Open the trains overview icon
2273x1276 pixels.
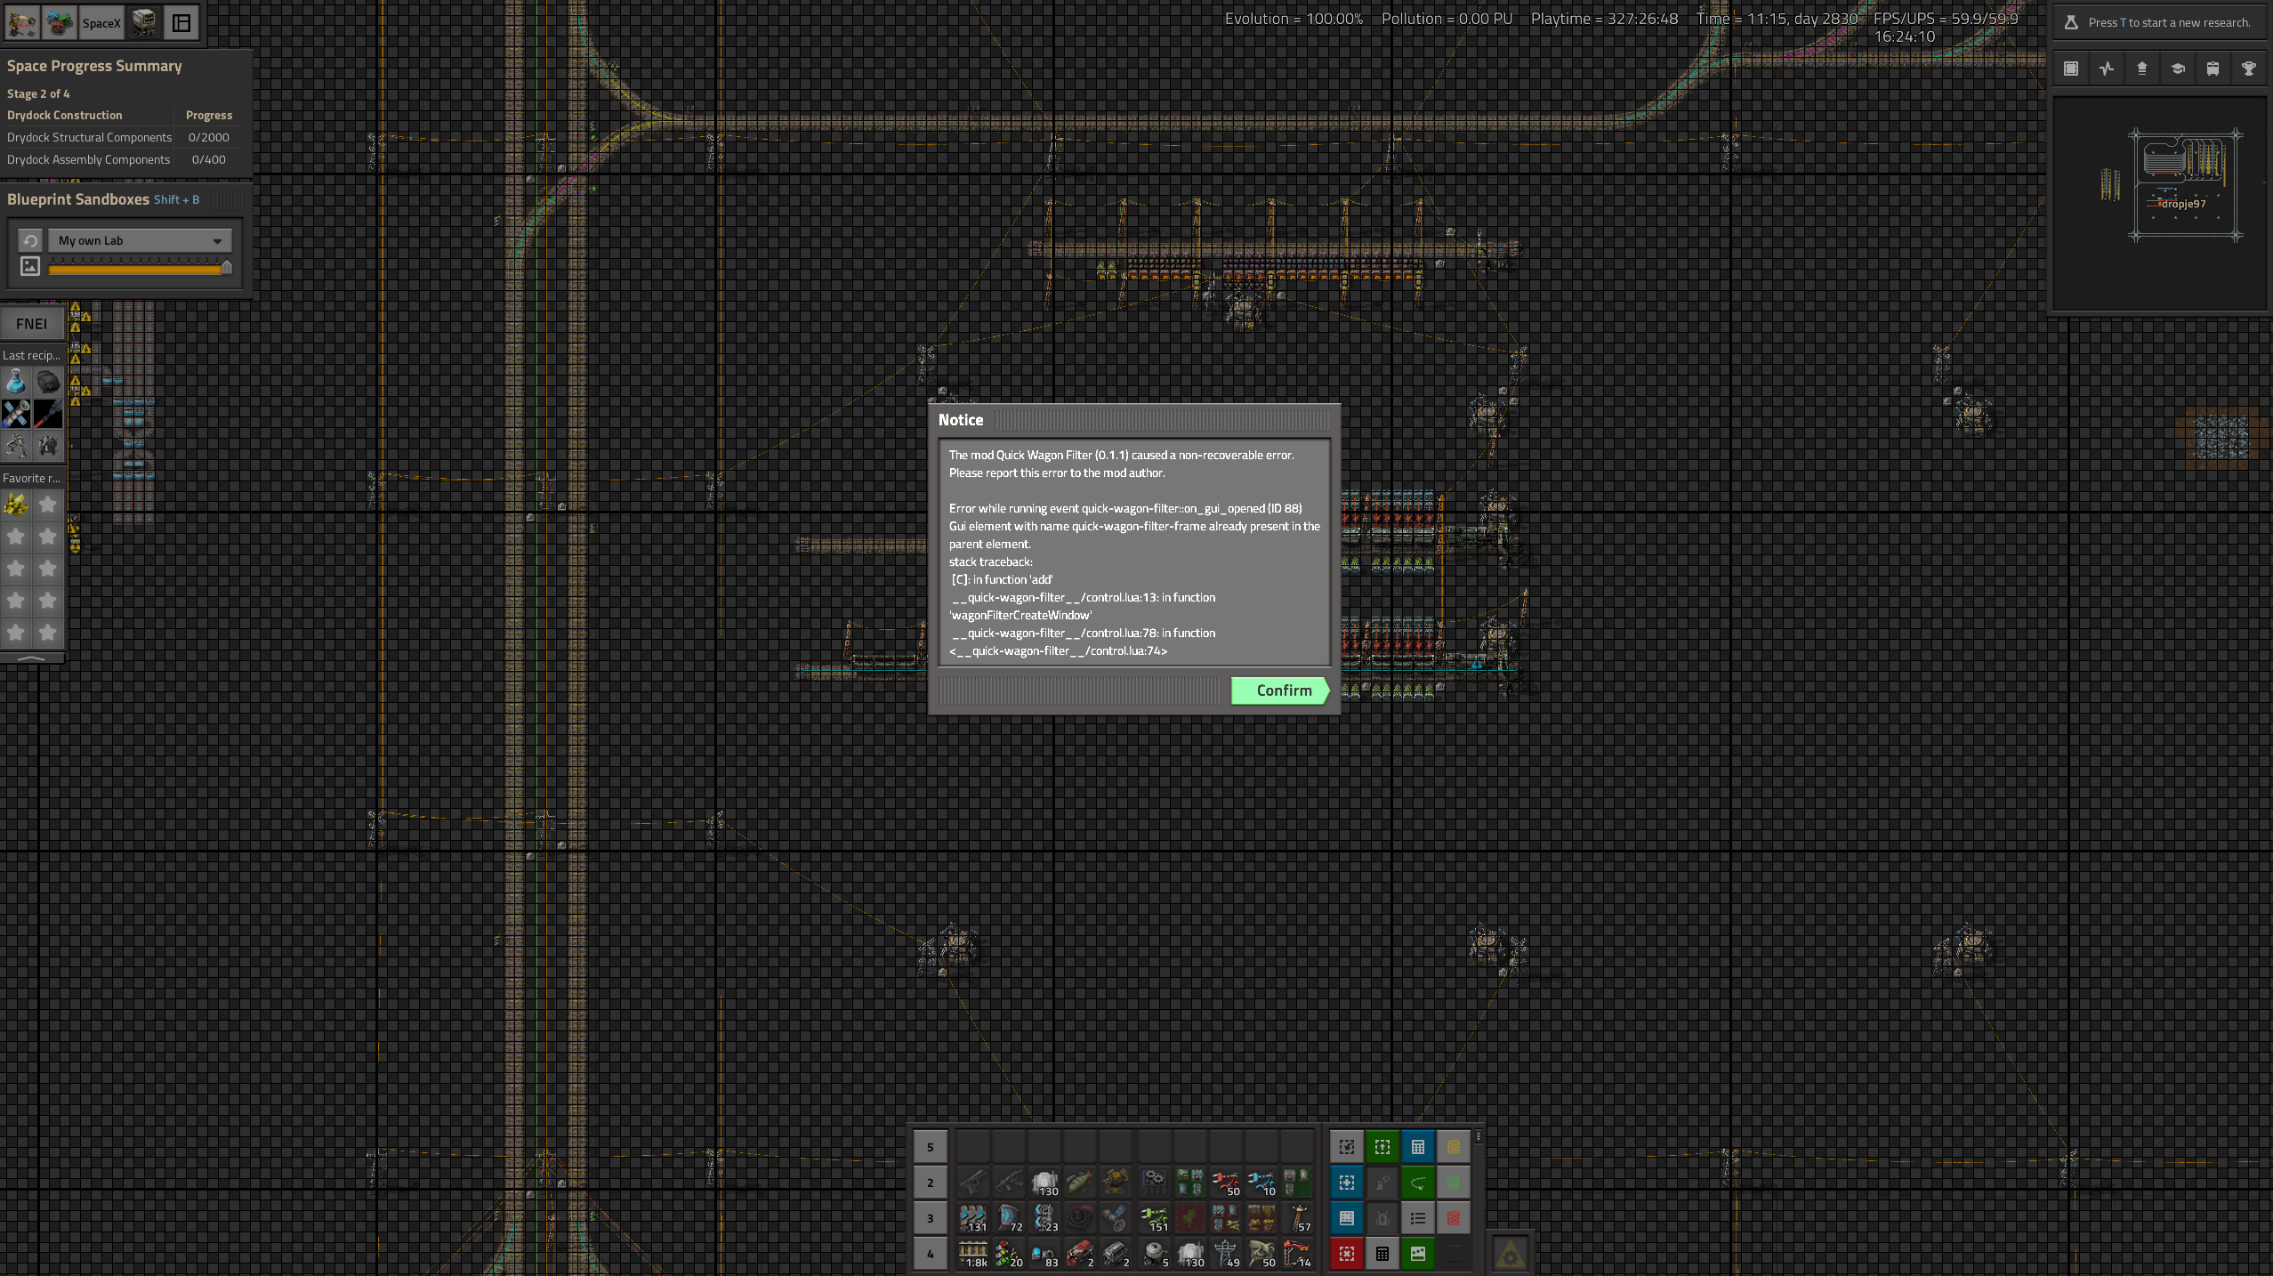[x=2213, y=69]
